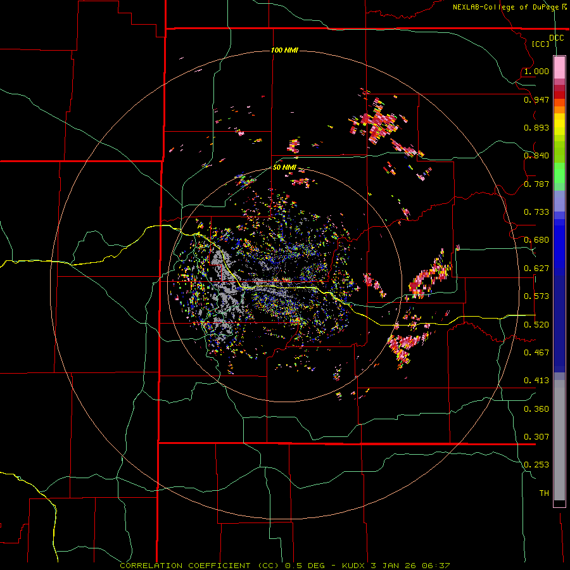The width and height of the screenshot is (570, 570).
Task: Click the TH threshold label
Action: click(x=544, y=493)
